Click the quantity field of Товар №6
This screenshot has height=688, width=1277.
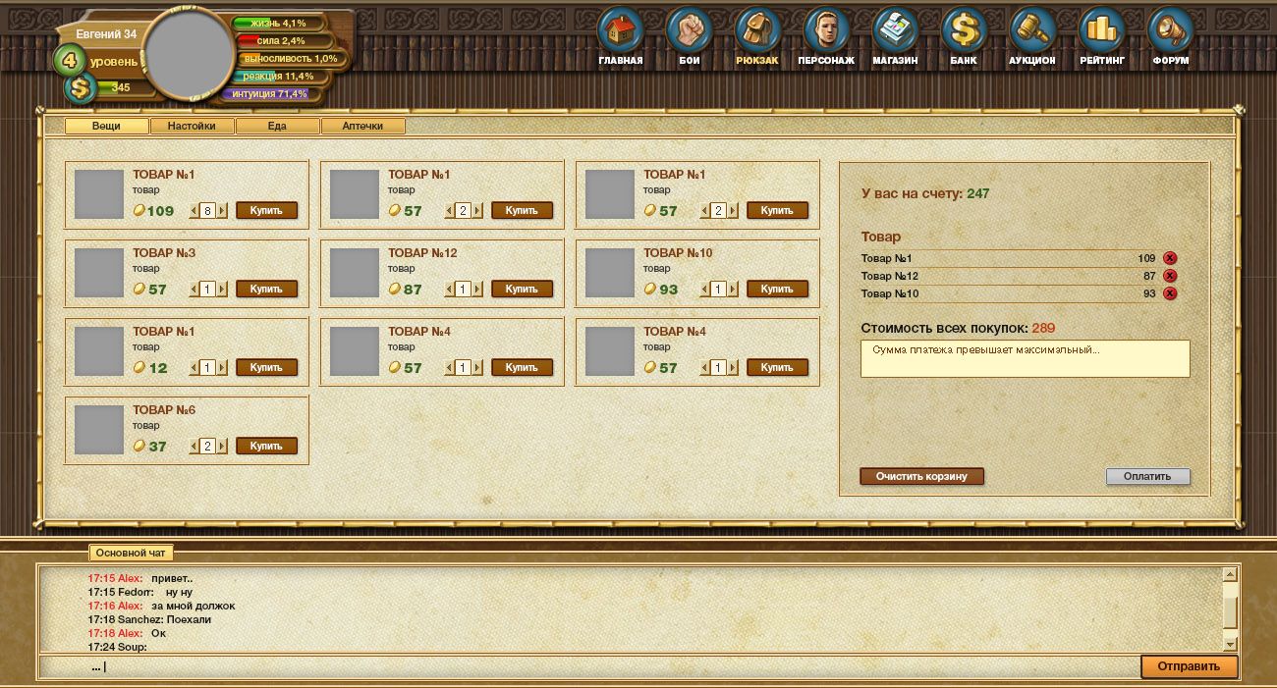[x=208, y=446]
